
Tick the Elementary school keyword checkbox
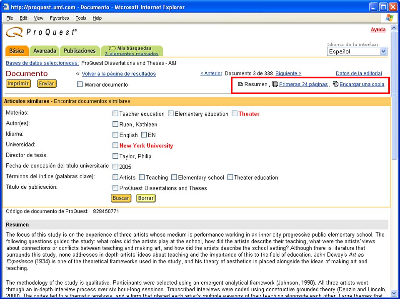pyautogui.click(x=174, y=177)
